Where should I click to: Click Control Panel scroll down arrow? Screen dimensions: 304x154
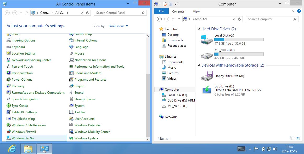click(x=148, y=139)
